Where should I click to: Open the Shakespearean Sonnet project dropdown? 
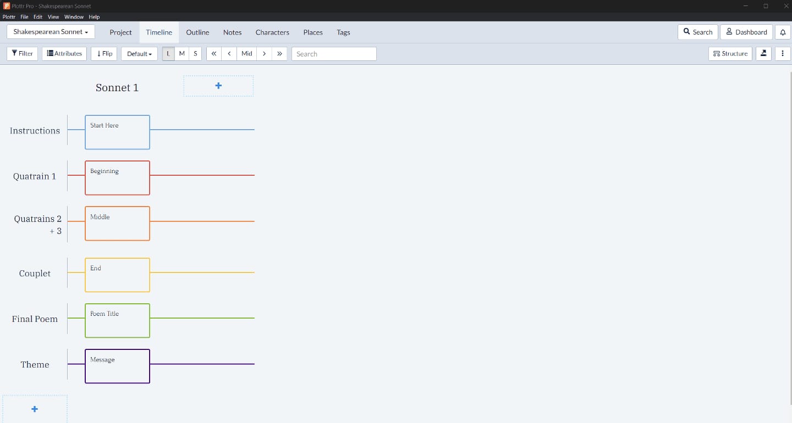tap(51, 32)
